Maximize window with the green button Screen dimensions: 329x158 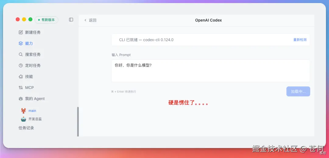30,19
